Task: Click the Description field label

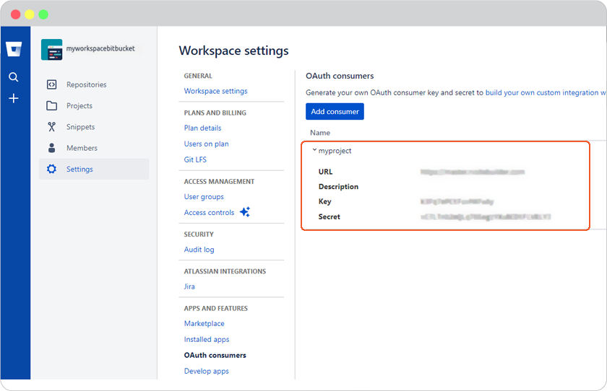Action: (x=338, y=187)
